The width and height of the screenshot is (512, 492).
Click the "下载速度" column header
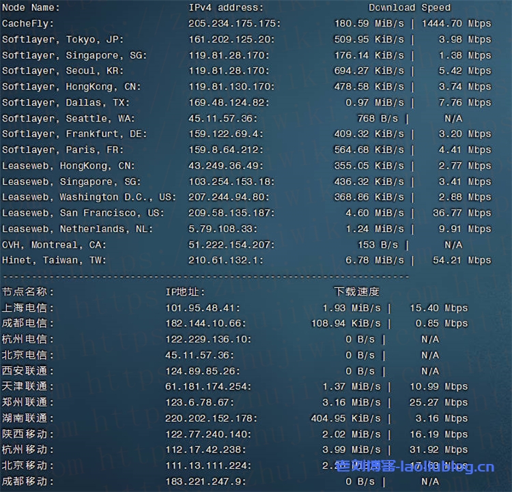tap(356, 292)
